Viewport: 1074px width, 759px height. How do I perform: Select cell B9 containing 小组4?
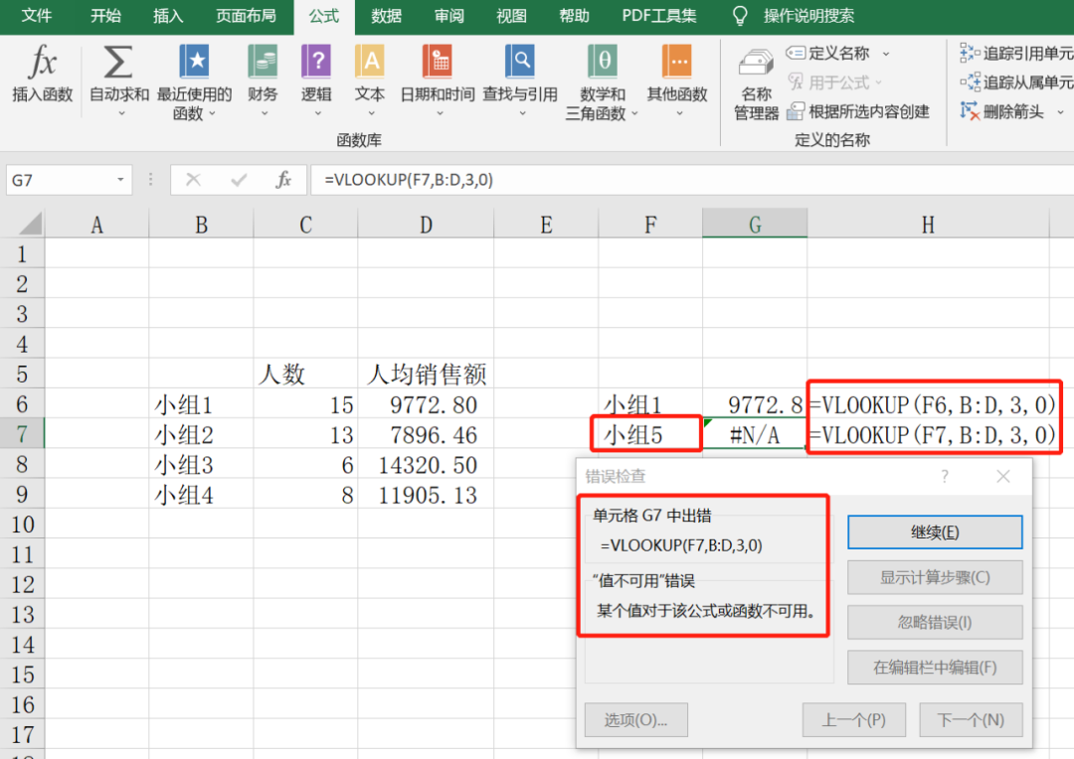(x=201, y=495)
